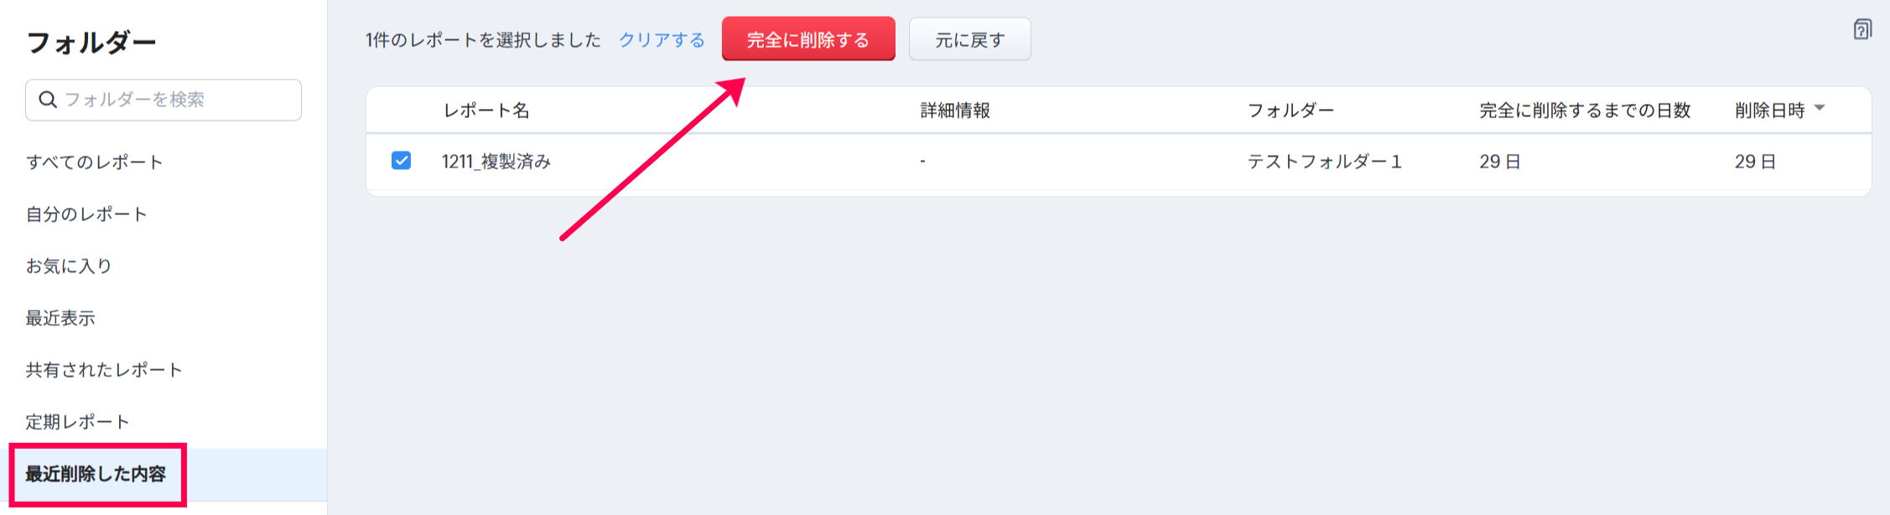Select 定期レポート in sidebar
This screenshot has width=1890, height=515.
(78, 422)
